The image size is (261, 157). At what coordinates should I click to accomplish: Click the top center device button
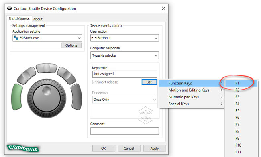coord(47,68)
